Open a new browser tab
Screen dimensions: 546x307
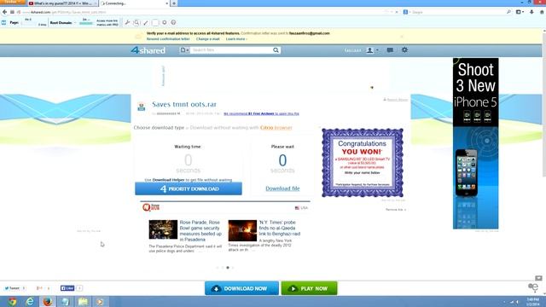click(174, 3)
